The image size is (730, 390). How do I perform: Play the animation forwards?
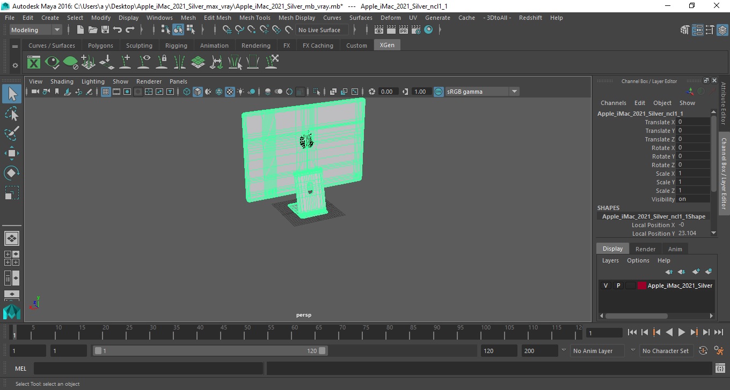point(681,333)
